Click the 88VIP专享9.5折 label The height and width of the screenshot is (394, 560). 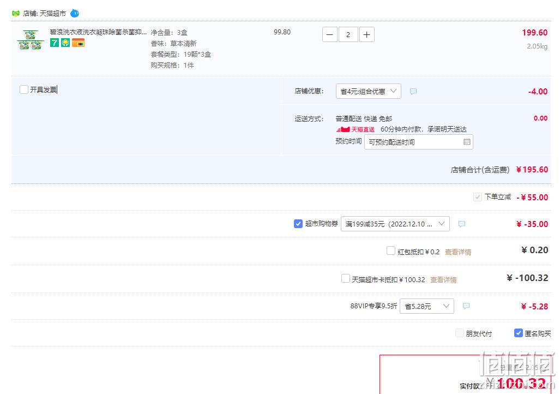[x=374, y=306]
